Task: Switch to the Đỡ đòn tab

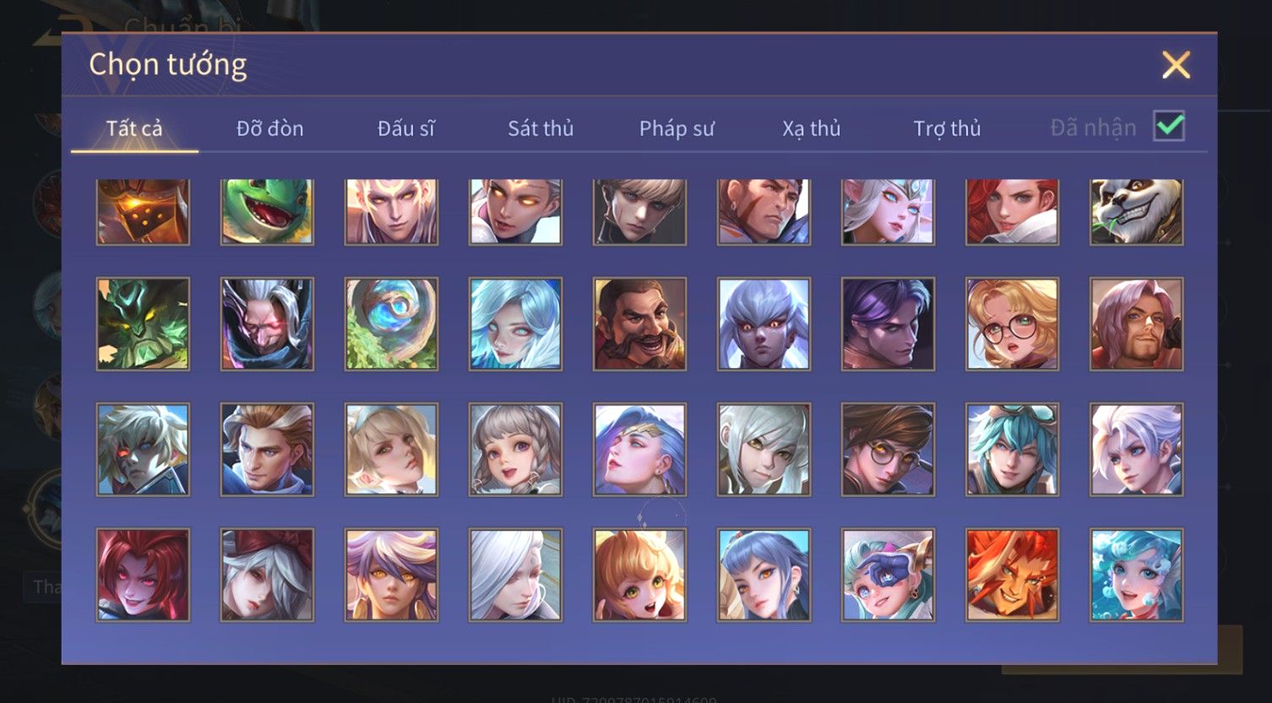Action: (x=269, y=128)
